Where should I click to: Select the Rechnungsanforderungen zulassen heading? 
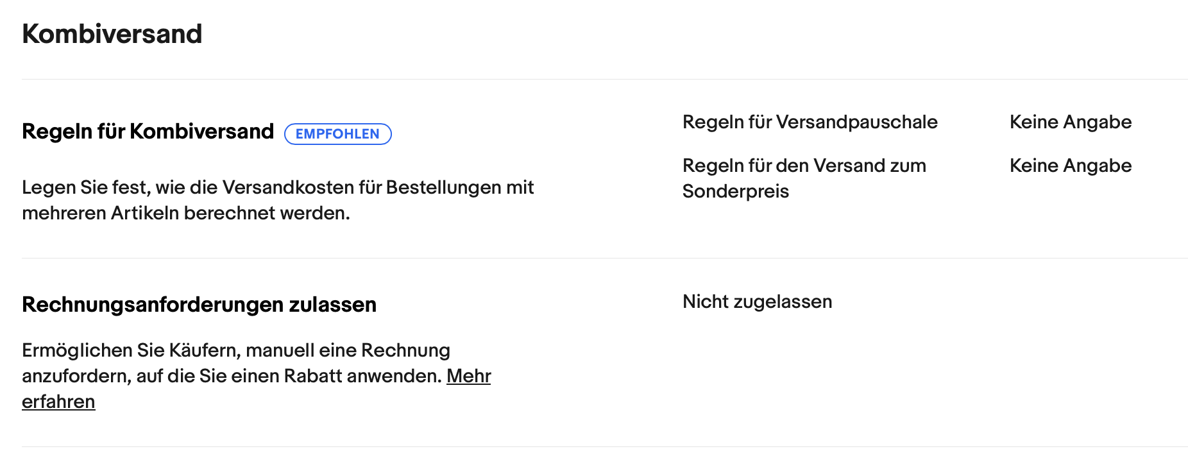pyautogui.click(x=199, y=305)
